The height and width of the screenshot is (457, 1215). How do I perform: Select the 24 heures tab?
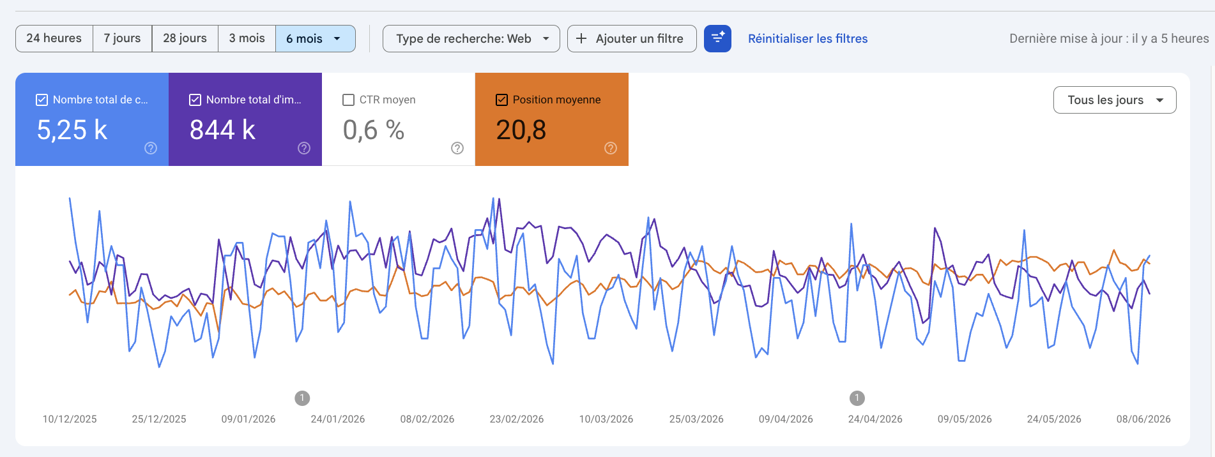point(54,38)
